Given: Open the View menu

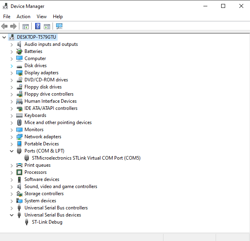Looking at the screenshot, I should [41, 17].
